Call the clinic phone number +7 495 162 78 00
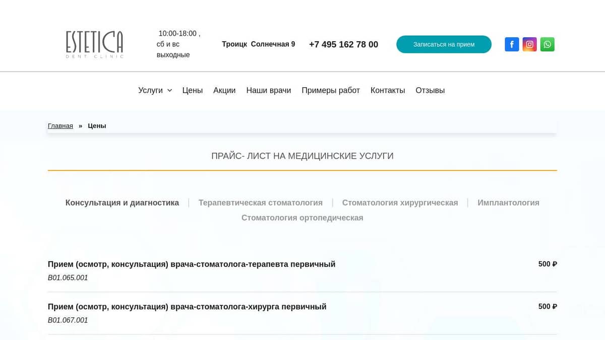The height and width of the screenshot is (340, 605). click(x=343, y=44)
